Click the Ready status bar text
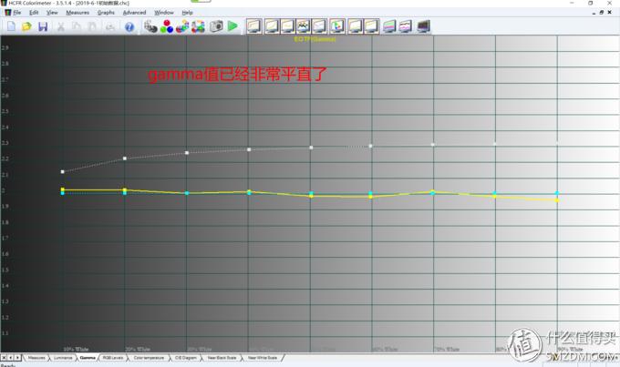 (x=8, y=365)
